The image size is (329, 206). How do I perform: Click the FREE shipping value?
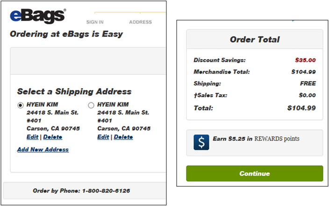pyautogui.click(x=308, y=83)
